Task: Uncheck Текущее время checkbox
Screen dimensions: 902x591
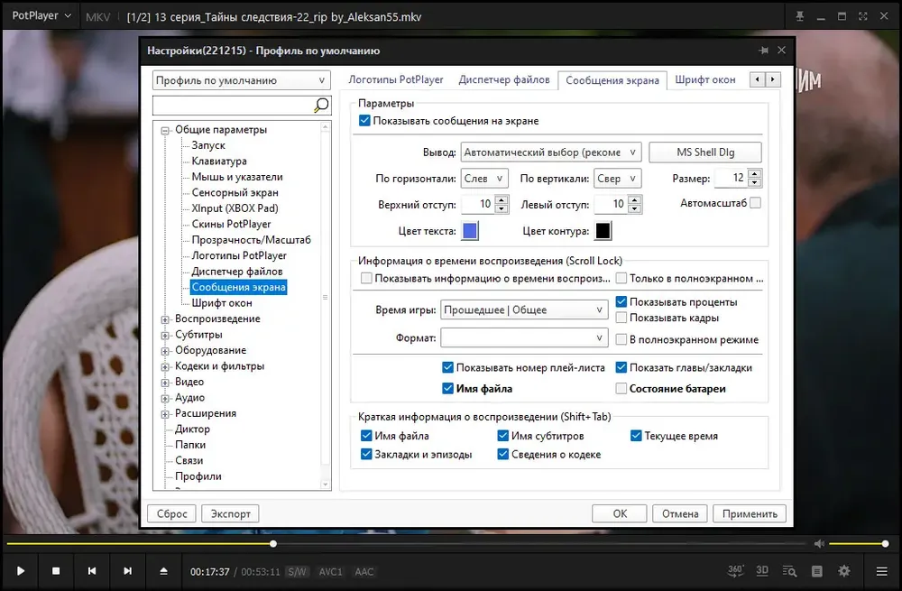Action: click(636, 436)
